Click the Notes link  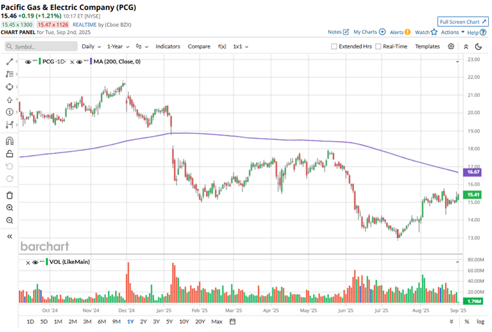point(335,31)
